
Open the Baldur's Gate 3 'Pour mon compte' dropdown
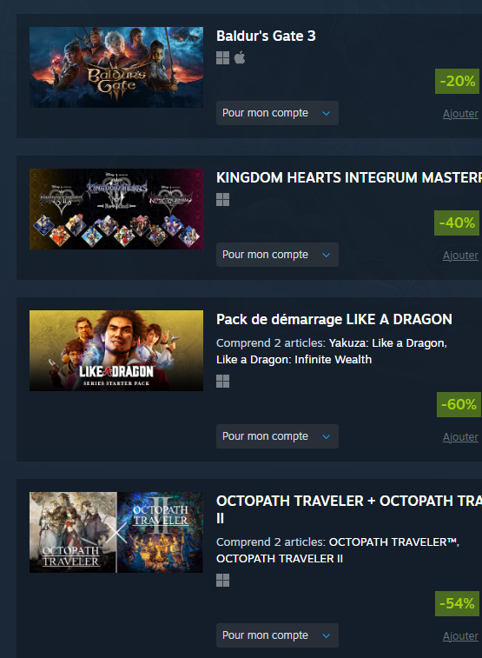[x=277, y=113]
